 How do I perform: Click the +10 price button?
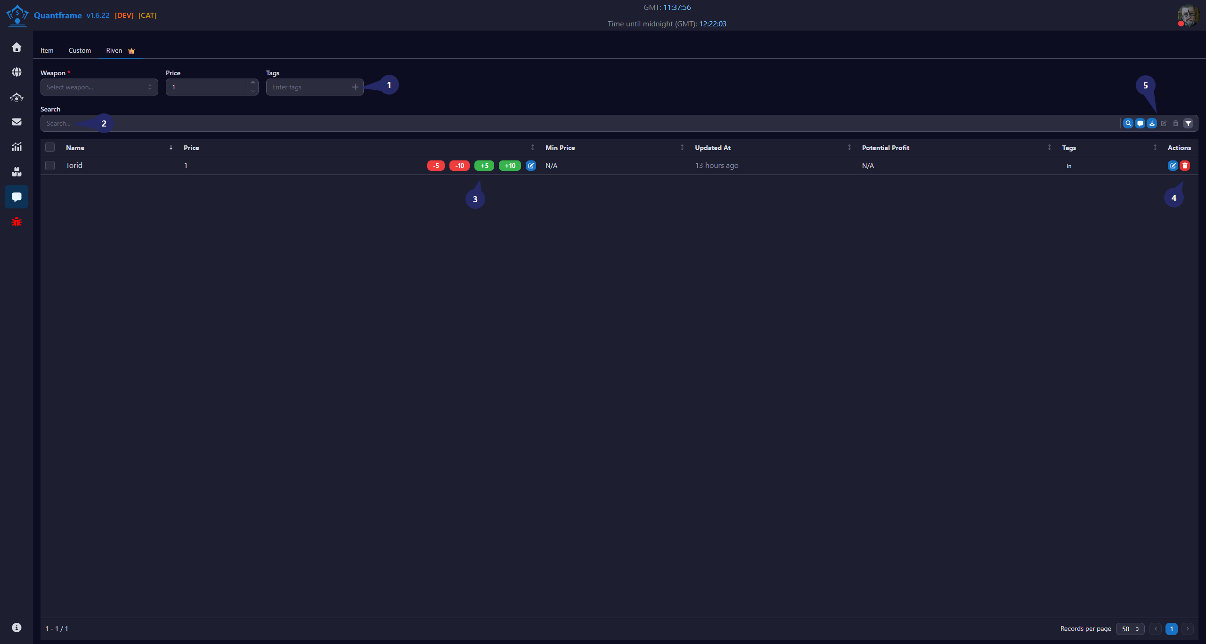510,166
